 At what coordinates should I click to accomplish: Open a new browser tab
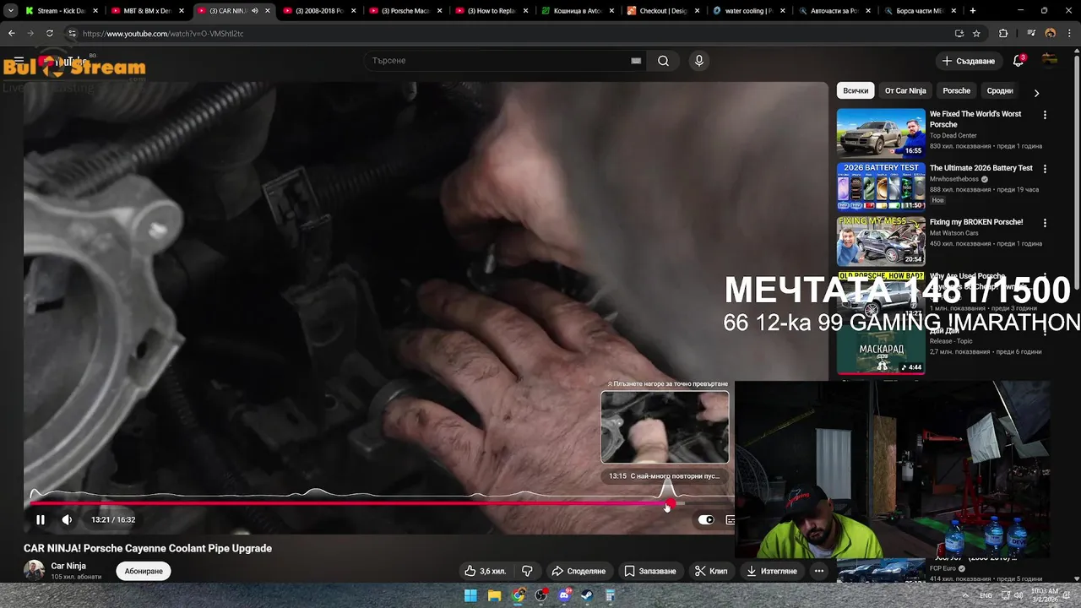pyautogui.click(x=973, y=11)
